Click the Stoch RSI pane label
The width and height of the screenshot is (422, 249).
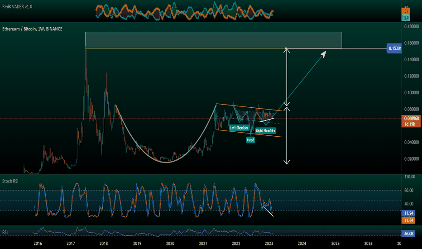point(10,181)
